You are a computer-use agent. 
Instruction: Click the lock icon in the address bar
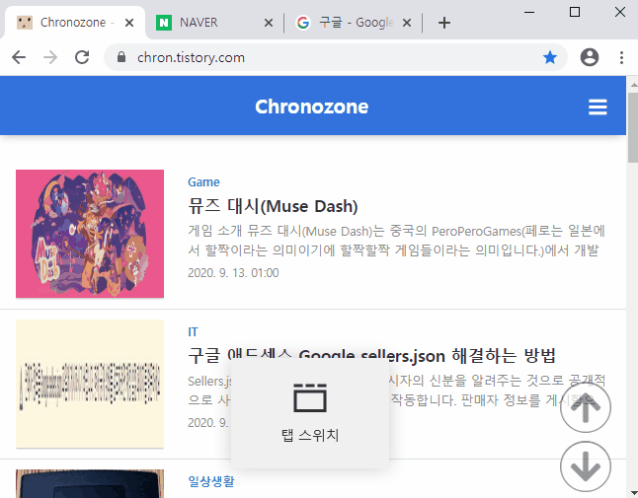[x=120, y=57]
